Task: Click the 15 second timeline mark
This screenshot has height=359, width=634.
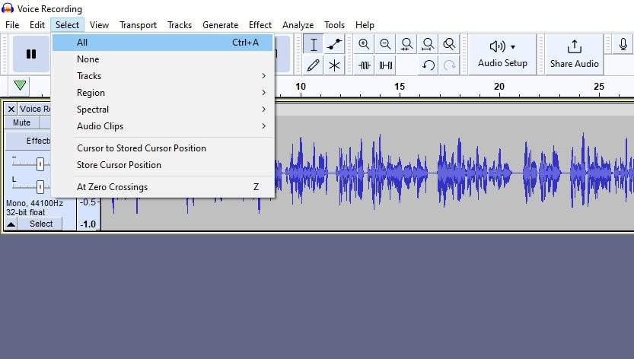Action: point(400,87)
